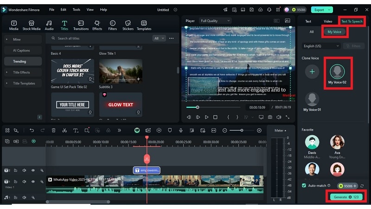Click the Generate button
The width and height of the screenshot is (371, 209).
[x=346, y=197]
